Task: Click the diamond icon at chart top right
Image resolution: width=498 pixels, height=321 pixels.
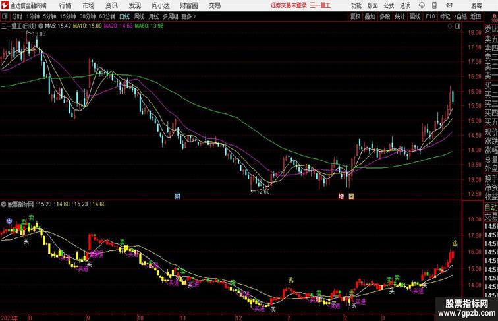Action: (x=450, y=26)
